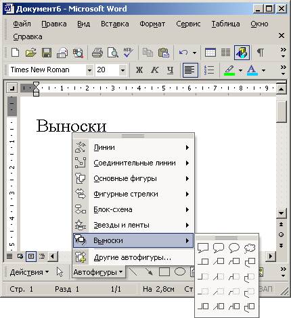This screenshot has width=291, height=318.
Task: Open the Линии submenu
Action: pyautogui.click(x=133, y=147)
